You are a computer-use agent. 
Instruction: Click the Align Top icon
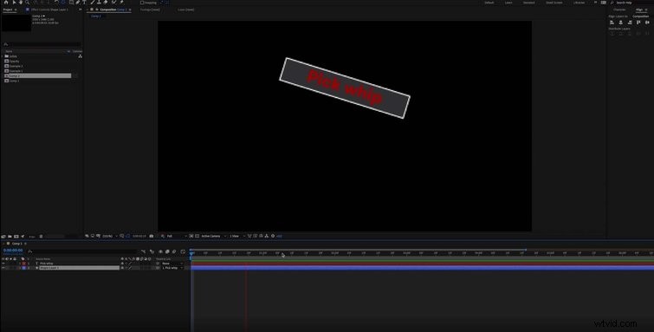pos(638,23)
